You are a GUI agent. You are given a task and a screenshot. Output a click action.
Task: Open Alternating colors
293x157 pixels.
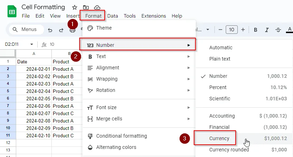(x=139, y=147)
